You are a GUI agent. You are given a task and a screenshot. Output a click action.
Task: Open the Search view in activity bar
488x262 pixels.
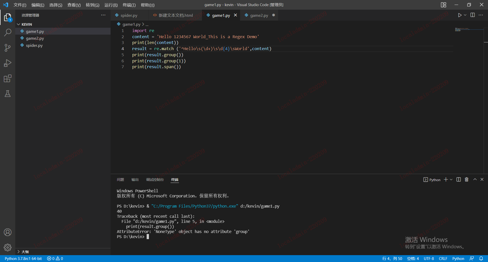tap(8, 33)
